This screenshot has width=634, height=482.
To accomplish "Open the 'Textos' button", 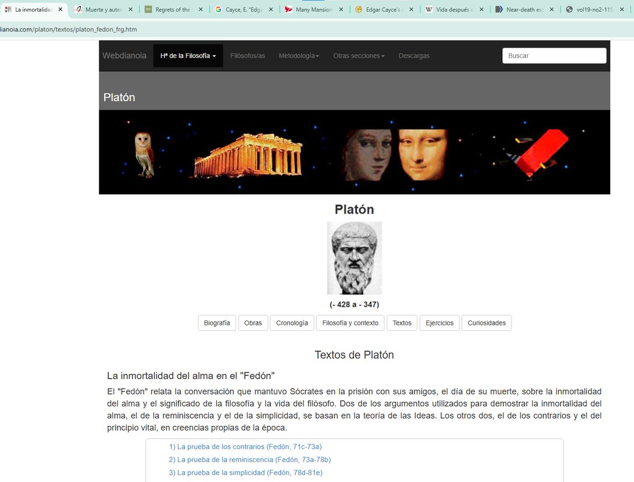I will click(402, 323).
